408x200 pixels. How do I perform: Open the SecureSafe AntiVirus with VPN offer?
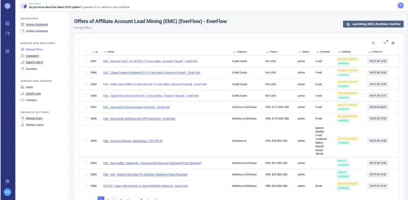click(x=139, y=119)
